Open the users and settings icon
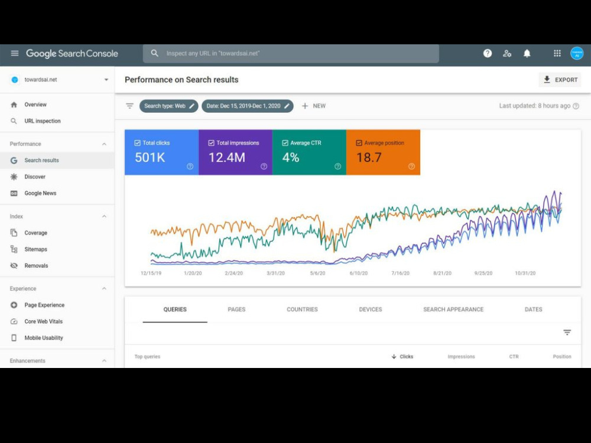This screenshot has height=443, width=591. 507,54
